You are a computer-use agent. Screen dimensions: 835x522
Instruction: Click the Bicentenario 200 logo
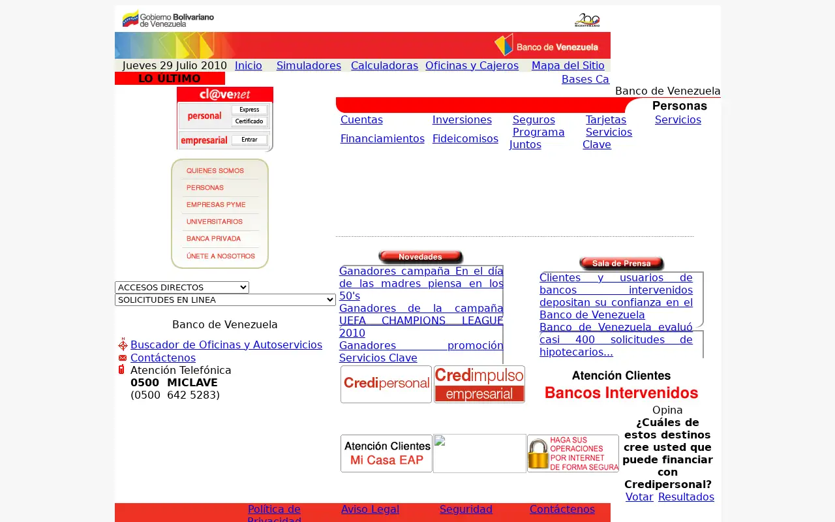tap(587, 20)
